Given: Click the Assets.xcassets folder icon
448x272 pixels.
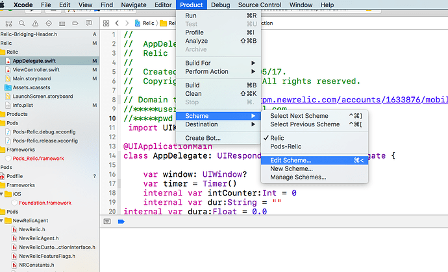Looking at the screenshot, I should 8,87.
